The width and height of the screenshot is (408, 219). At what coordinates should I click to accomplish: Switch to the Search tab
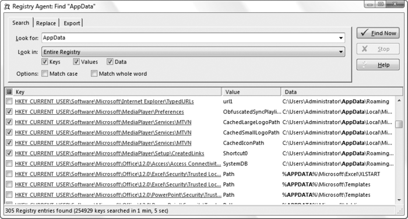(x=20, y=23)
